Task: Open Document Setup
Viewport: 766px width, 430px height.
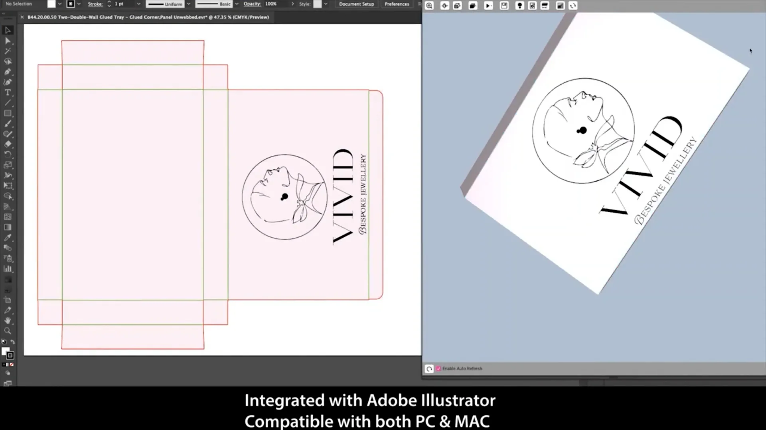Action: (356, 4)
